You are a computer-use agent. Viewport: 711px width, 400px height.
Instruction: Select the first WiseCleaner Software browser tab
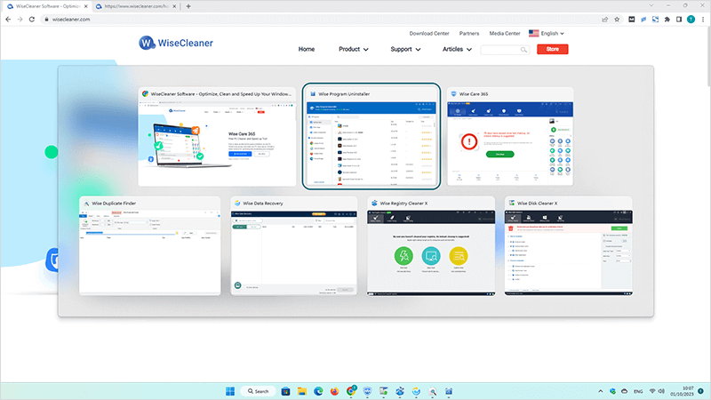47,6
